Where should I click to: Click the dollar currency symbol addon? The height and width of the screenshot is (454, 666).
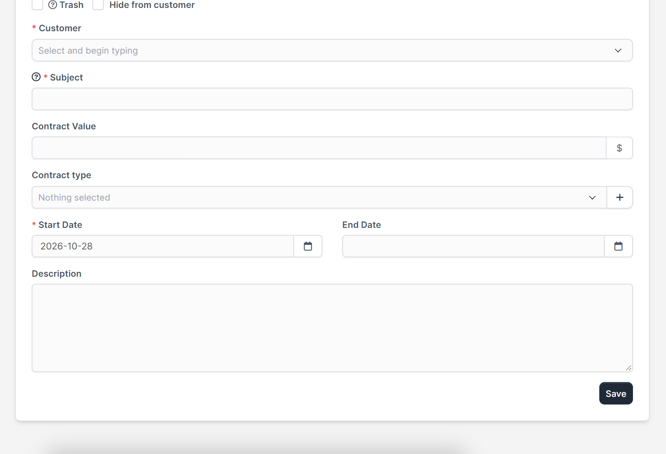619,148
